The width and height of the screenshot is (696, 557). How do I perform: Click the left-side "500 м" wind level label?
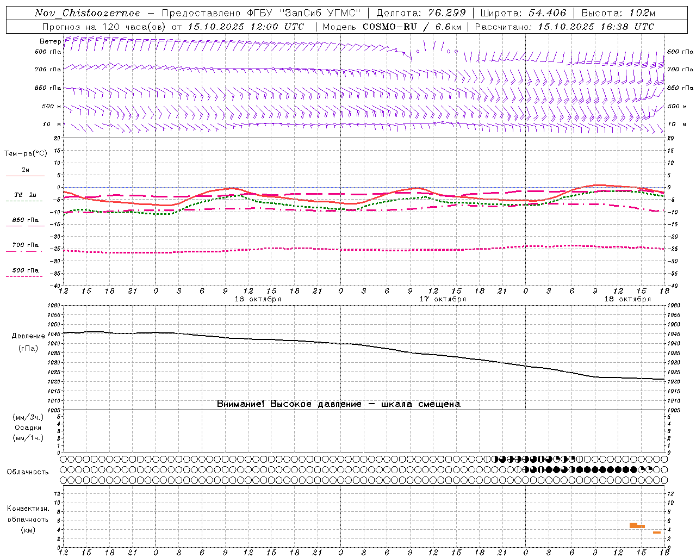pyautogui.click(x=52, y=106)
